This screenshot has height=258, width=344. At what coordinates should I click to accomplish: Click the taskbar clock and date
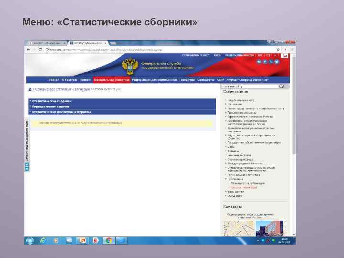tap(284, 241)
